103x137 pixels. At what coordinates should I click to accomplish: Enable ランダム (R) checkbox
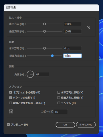59,103
